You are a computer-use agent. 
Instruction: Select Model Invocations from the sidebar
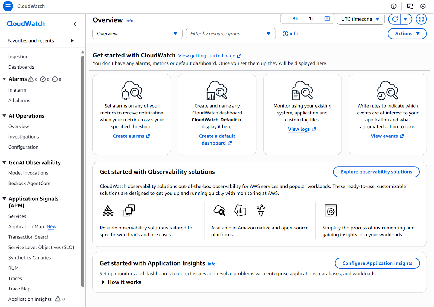(x=28, y=173)
